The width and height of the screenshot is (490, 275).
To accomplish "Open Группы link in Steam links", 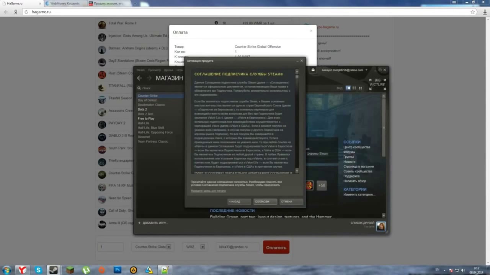I will coord(348,157).
